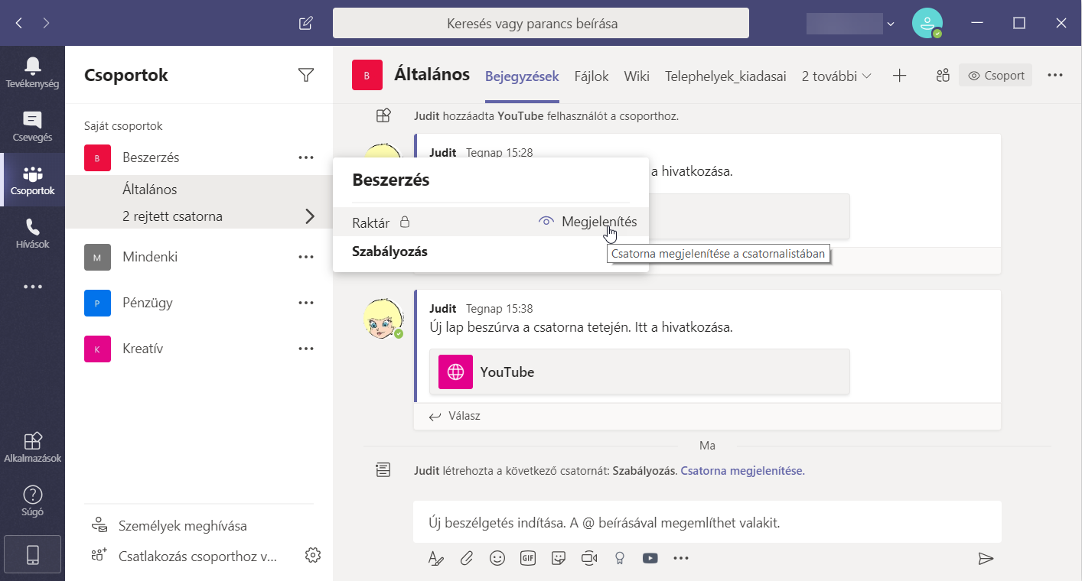
Task: Expand the 2 rejtett csatorna list
Action: 309,216
